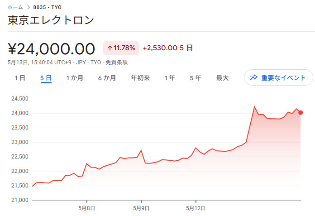Click the breadcrumb chevron after ホーム
The width and height of the screenshot is (315, 216).
[29, 7]
